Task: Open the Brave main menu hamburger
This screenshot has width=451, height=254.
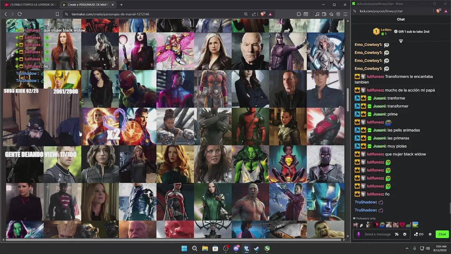Action: pos(345,14)
